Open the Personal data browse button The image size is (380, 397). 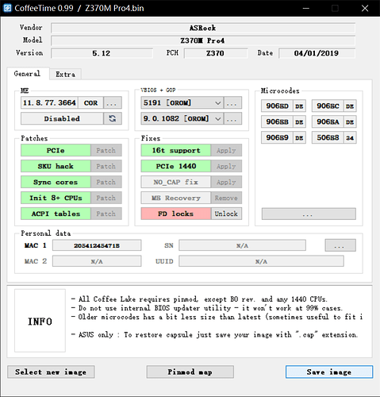click(x=340, y=245)
